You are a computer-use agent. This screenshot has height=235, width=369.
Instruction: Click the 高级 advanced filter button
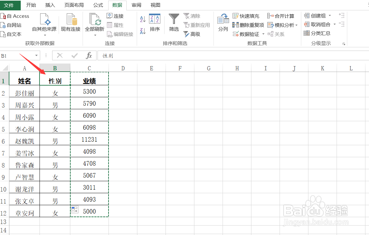coord(192,34)
